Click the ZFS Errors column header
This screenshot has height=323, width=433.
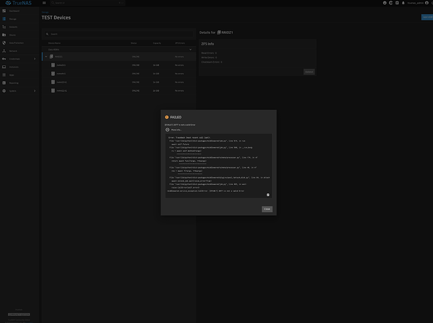pyautogui.click(x=180, y=43)
